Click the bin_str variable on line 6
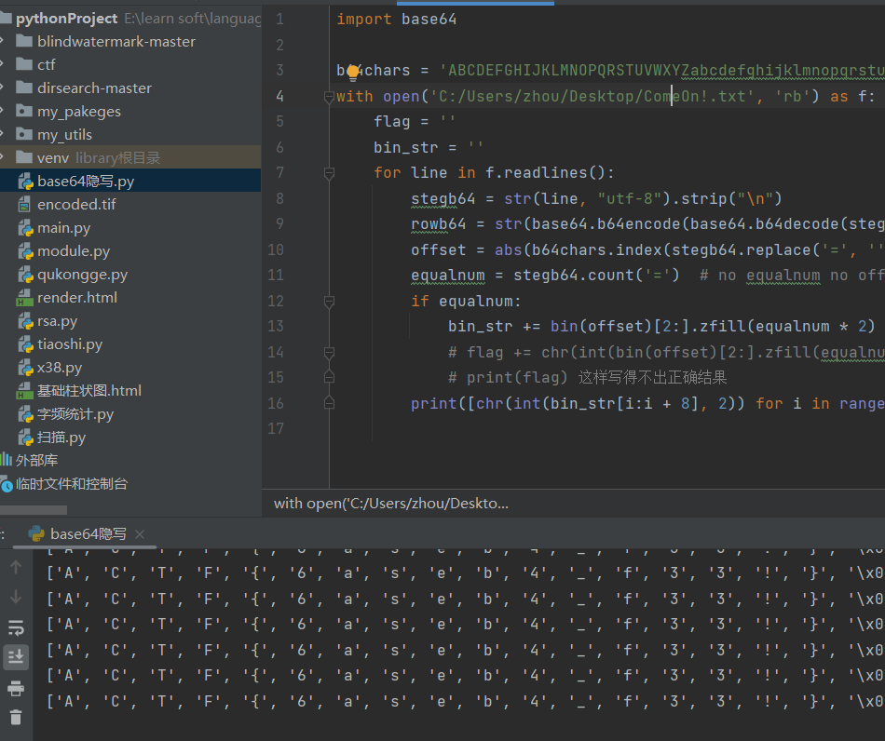Screen dimensions: 885x741 (x=406, y=148)
